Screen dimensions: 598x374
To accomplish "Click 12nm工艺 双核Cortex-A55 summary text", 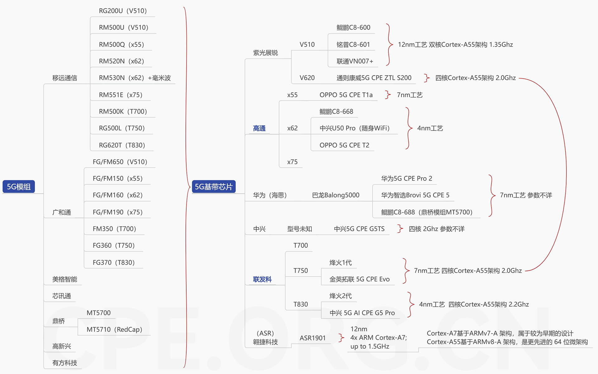I will (455, 45).
